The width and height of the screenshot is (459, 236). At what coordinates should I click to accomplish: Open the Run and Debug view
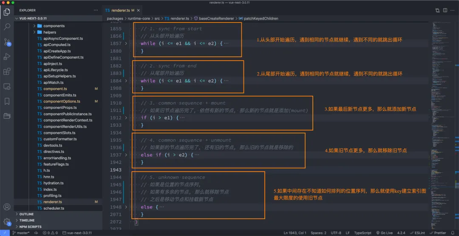(7, 56)
